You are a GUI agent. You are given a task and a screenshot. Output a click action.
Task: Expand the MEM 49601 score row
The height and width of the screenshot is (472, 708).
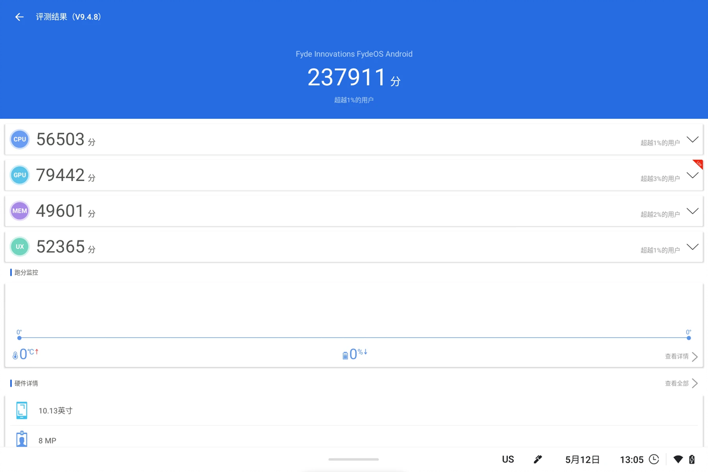[x=692, y=211]
